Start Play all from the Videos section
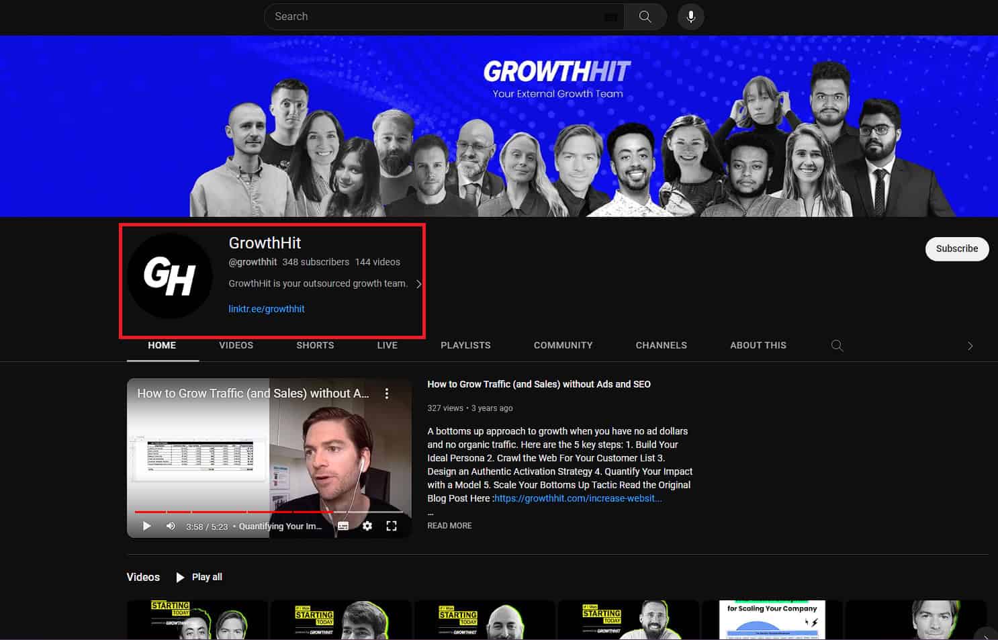This screenshot has width=998, height=640. [x=199, y=577]
